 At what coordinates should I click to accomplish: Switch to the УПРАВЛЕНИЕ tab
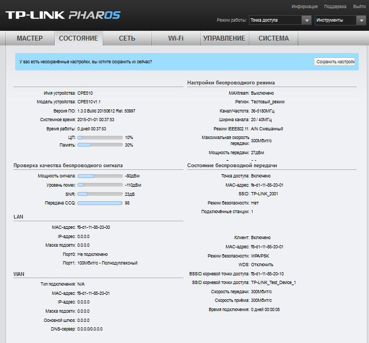(x=225, y=38)
